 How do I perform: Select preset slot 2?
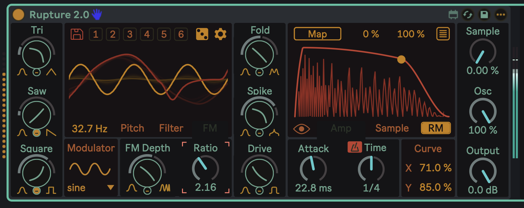[113, 34]
